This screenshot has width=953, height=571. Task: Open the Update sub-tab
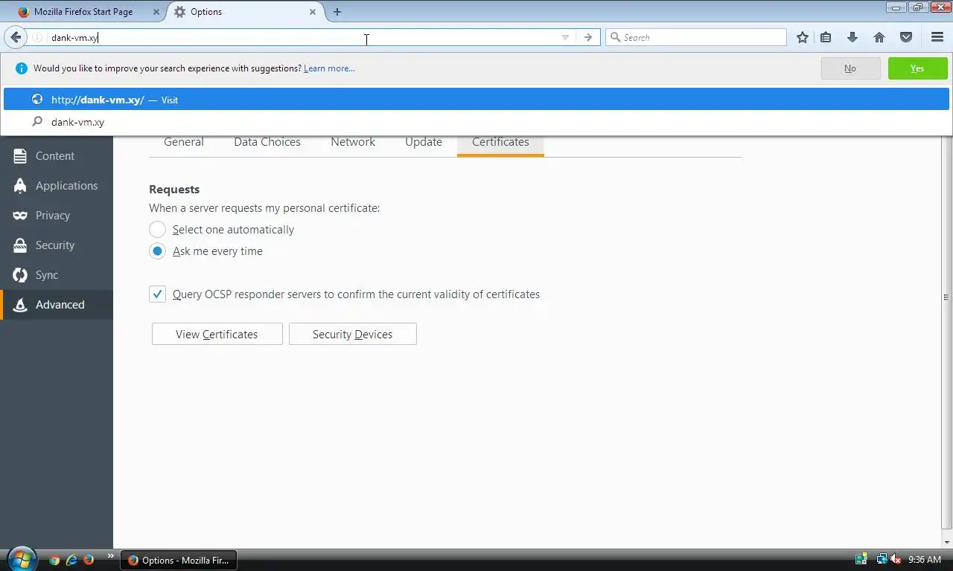pyautogui.click(x=424, y=142)
